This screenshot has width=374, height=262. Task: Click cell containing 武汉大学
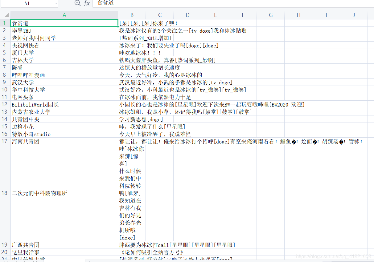[64, 82]
